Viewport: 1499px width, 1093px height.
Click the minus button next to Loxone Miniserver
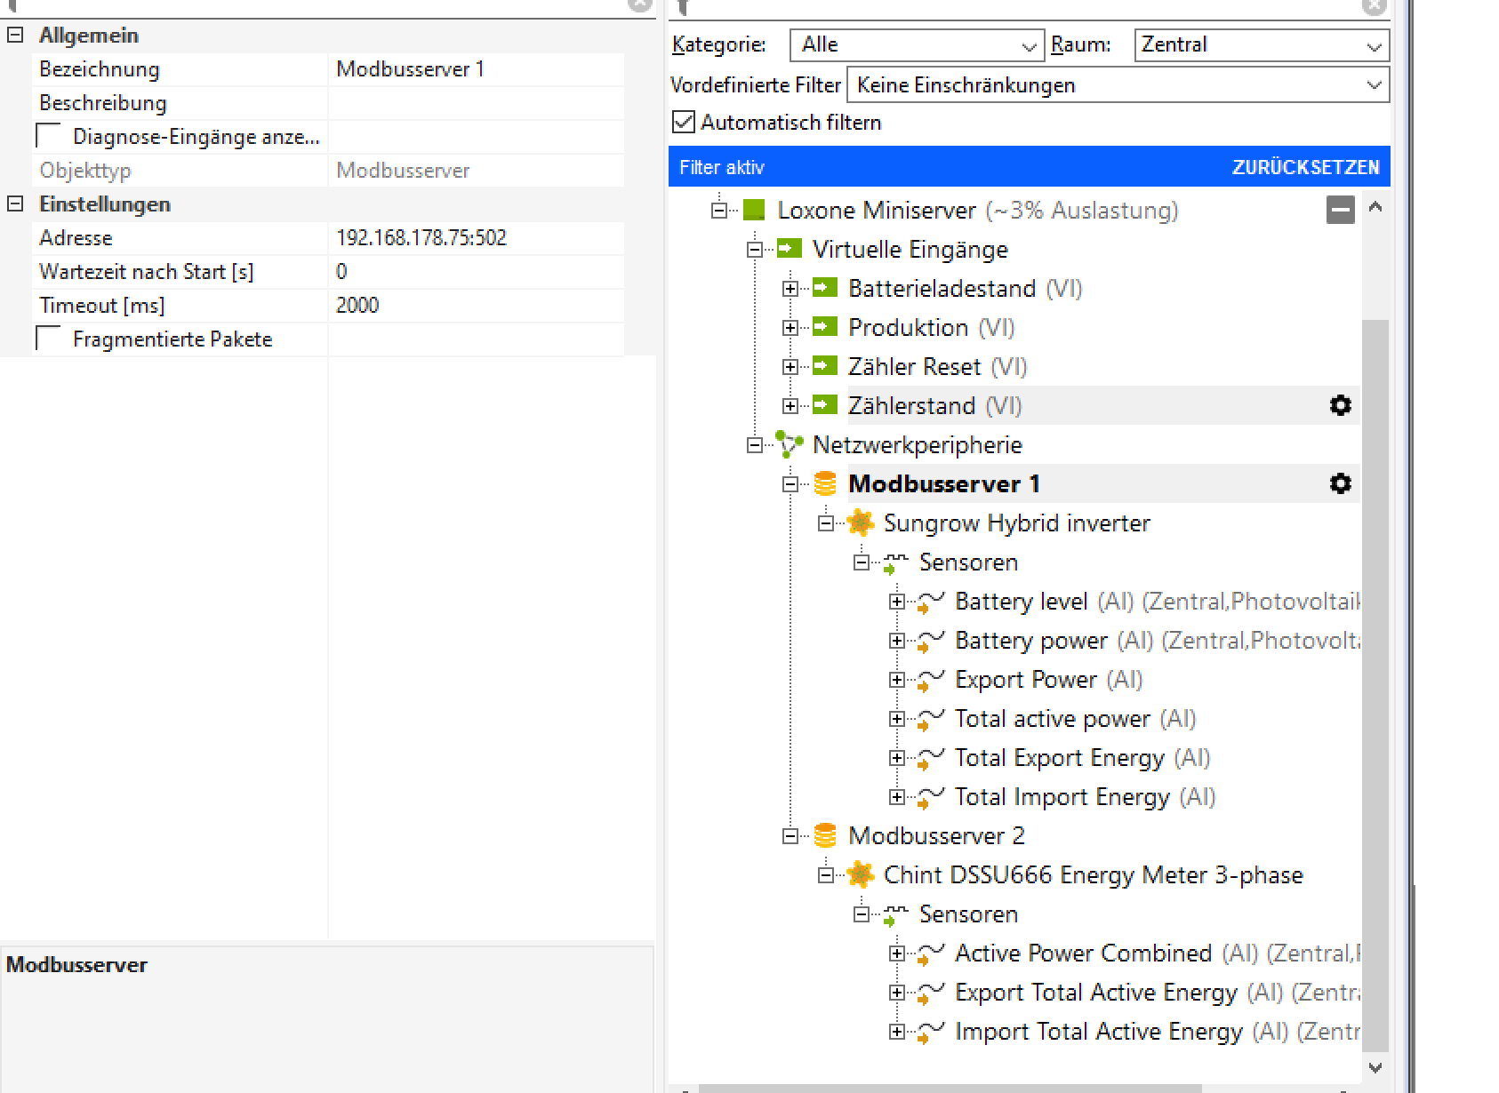point(1340,211)
